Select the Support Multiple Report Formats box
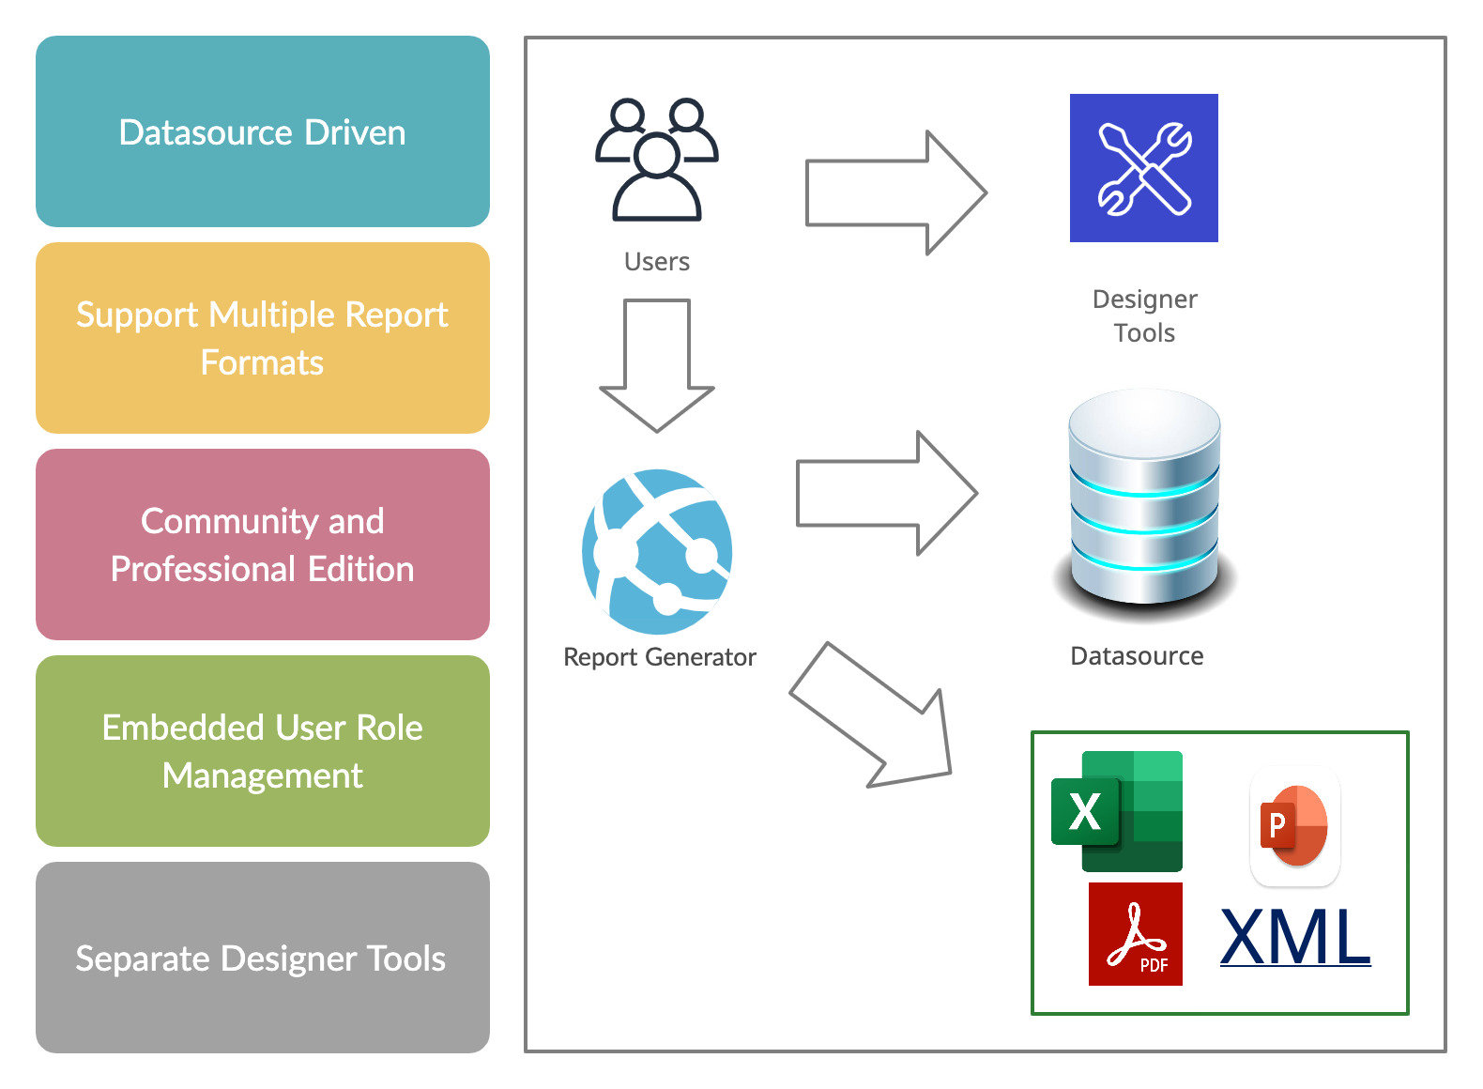Viewport: 1483px width, 1089px height. click(x=263, y=338)
